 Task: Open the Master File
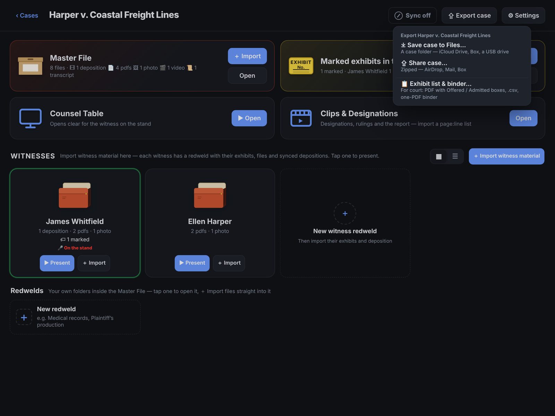coord(247,75)
